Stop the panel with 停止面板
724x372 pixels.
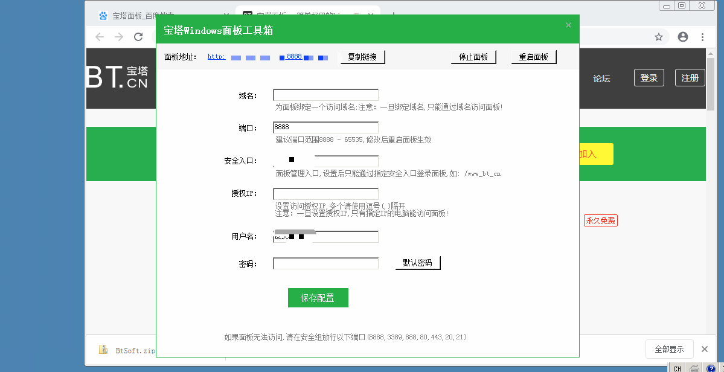coord(473,57)
